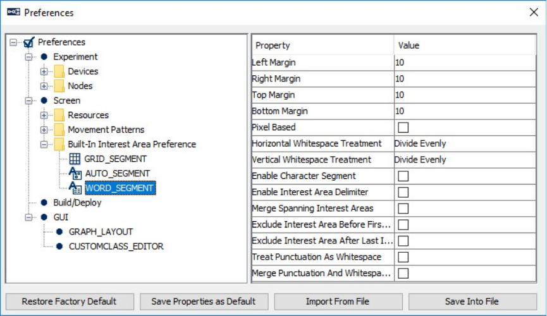The height and width of the screenshot is (316, 547).
Task: Click the Value column header
Action: pos(465,45)
